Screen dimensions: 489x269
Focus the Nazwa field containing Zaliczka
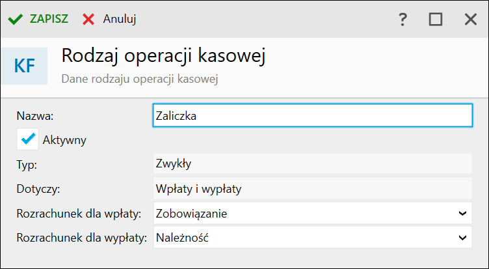[313, 115]
